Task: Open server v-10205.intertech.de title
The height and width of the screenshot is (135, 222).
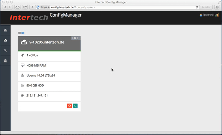Action: click(x=47, y=42)
